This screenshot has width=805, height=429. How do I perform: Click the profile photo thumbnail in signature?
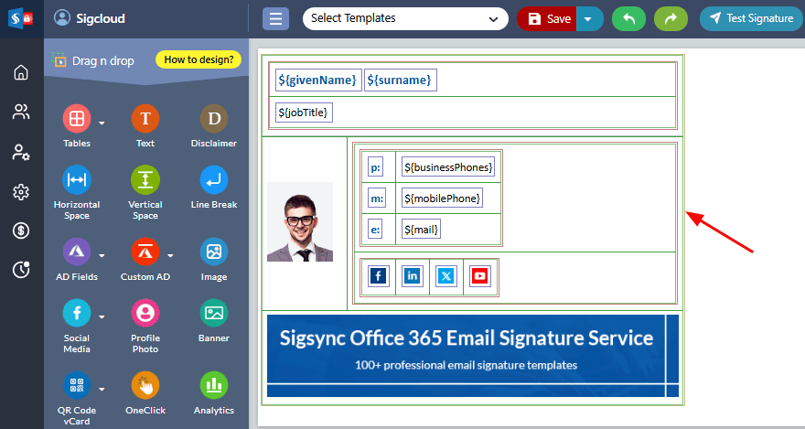click(x=300, y=221)
